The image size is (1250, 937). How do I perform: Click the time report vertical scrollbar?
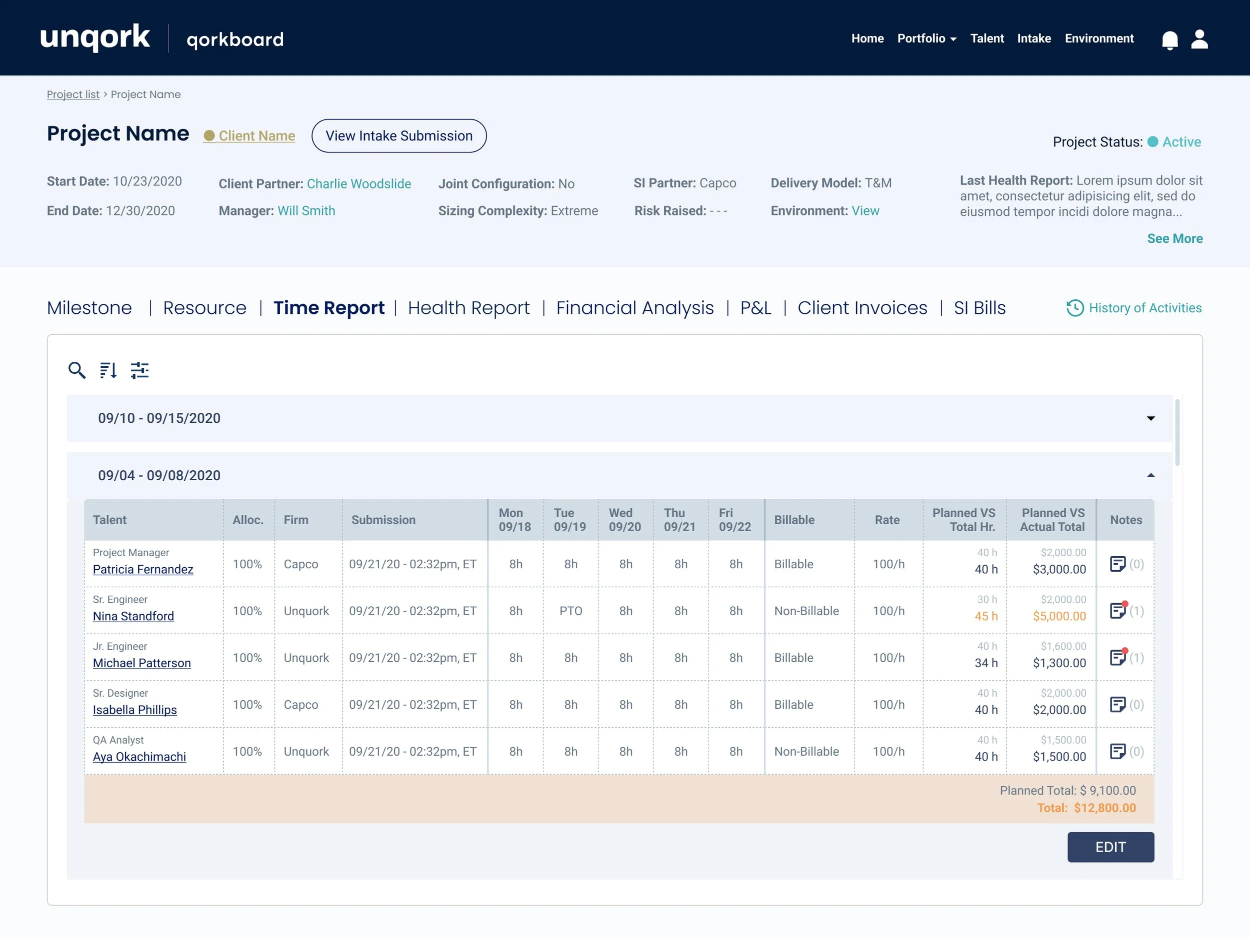(x=1177, y=432)
